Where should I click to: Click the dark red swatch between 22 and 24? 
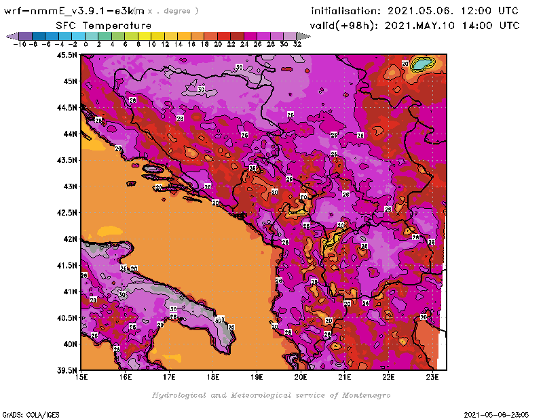[x=237, y=36]
